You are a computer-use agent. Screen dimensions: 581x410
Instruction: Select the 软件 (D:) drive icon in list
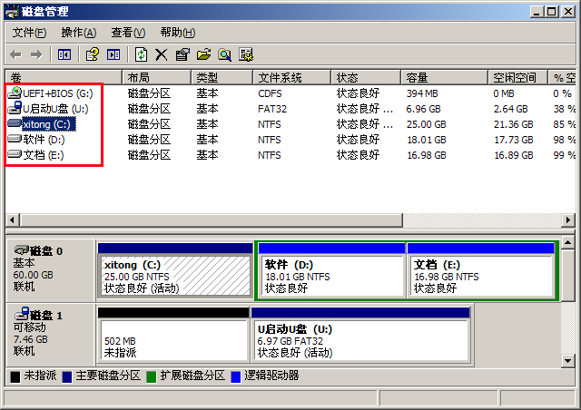pyautogui.click(x=15, y=139)
